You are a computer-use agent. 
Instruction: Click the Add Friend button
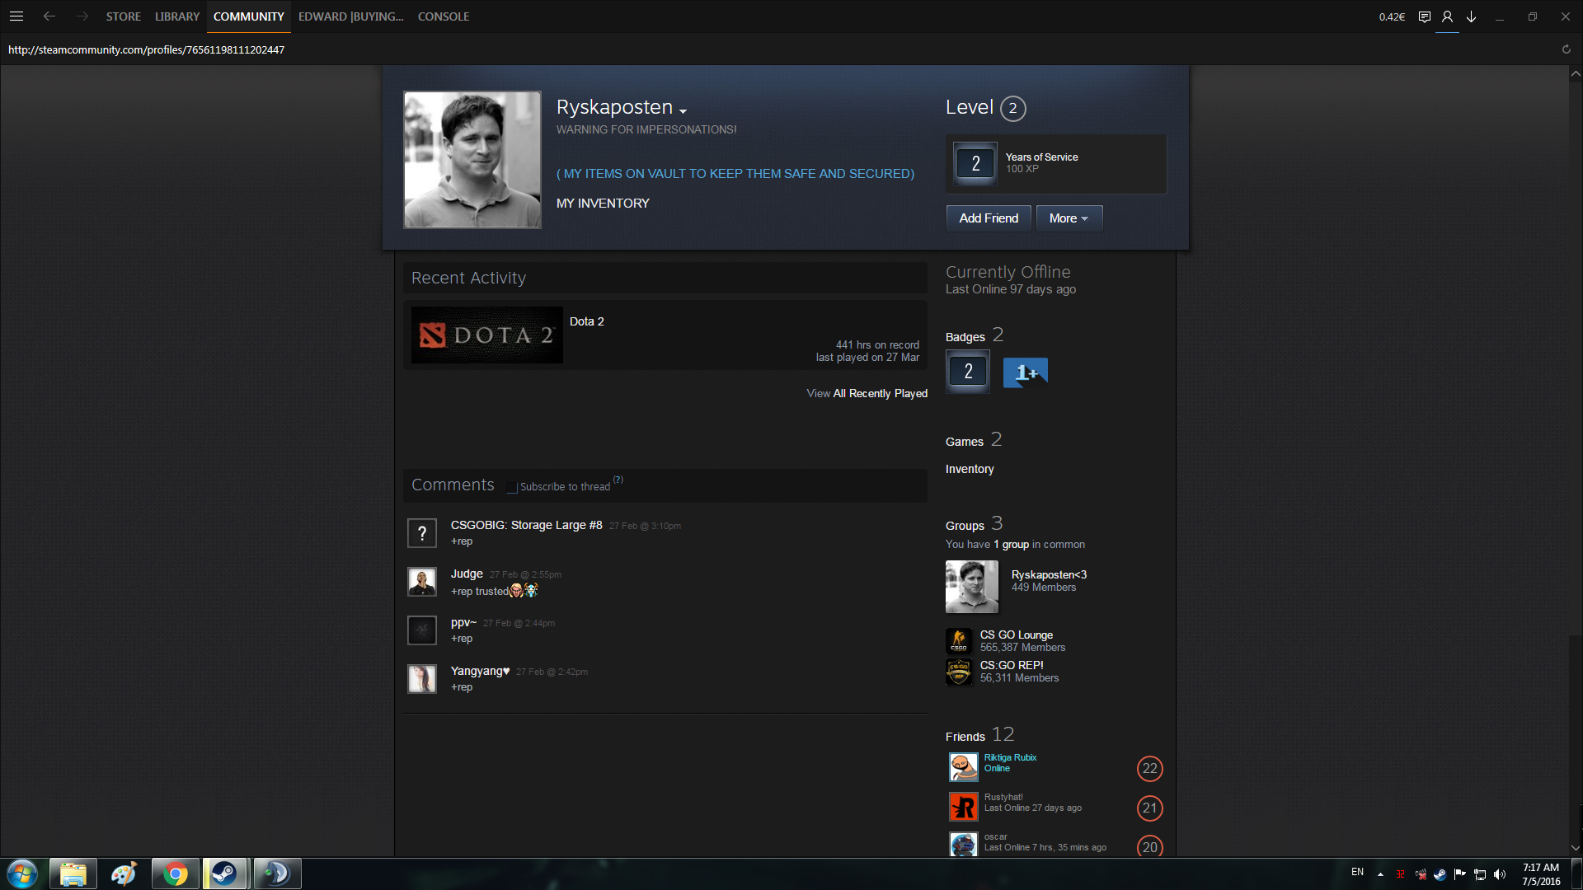[x=988, y=218]
